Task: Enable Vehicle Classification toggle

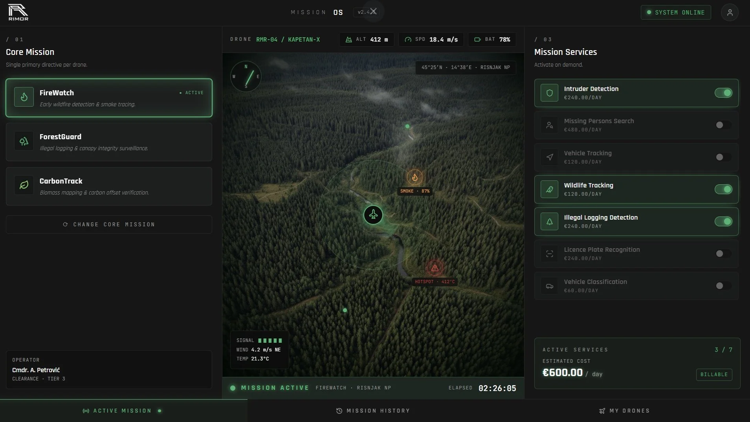Action: [x=723, y=286]
